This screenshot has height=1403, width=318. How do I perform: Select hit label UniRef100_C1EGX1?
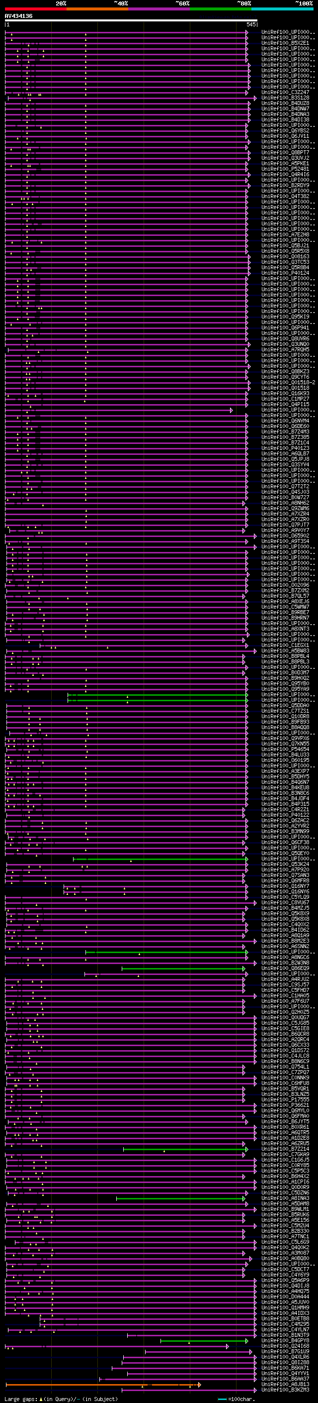click(x=285, y=646)
